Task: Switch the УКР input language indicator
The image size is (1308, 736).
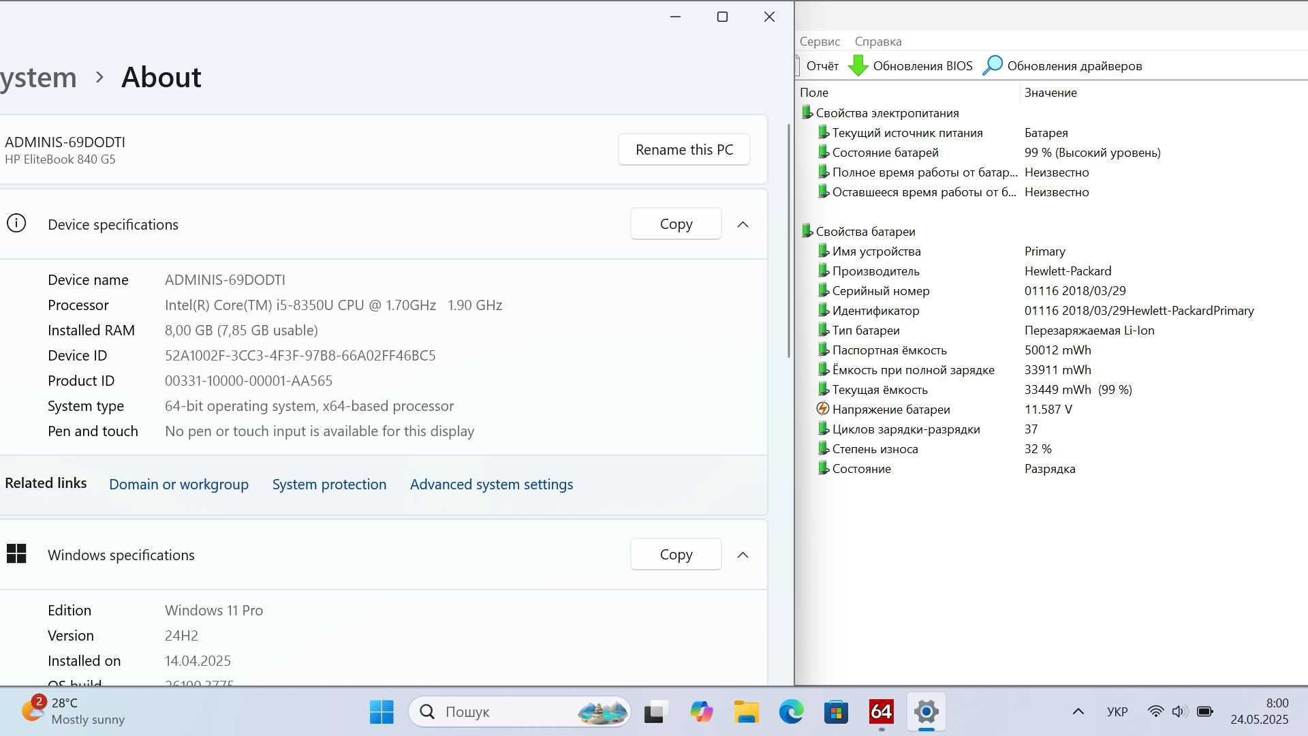Action: coord(1117,711)
